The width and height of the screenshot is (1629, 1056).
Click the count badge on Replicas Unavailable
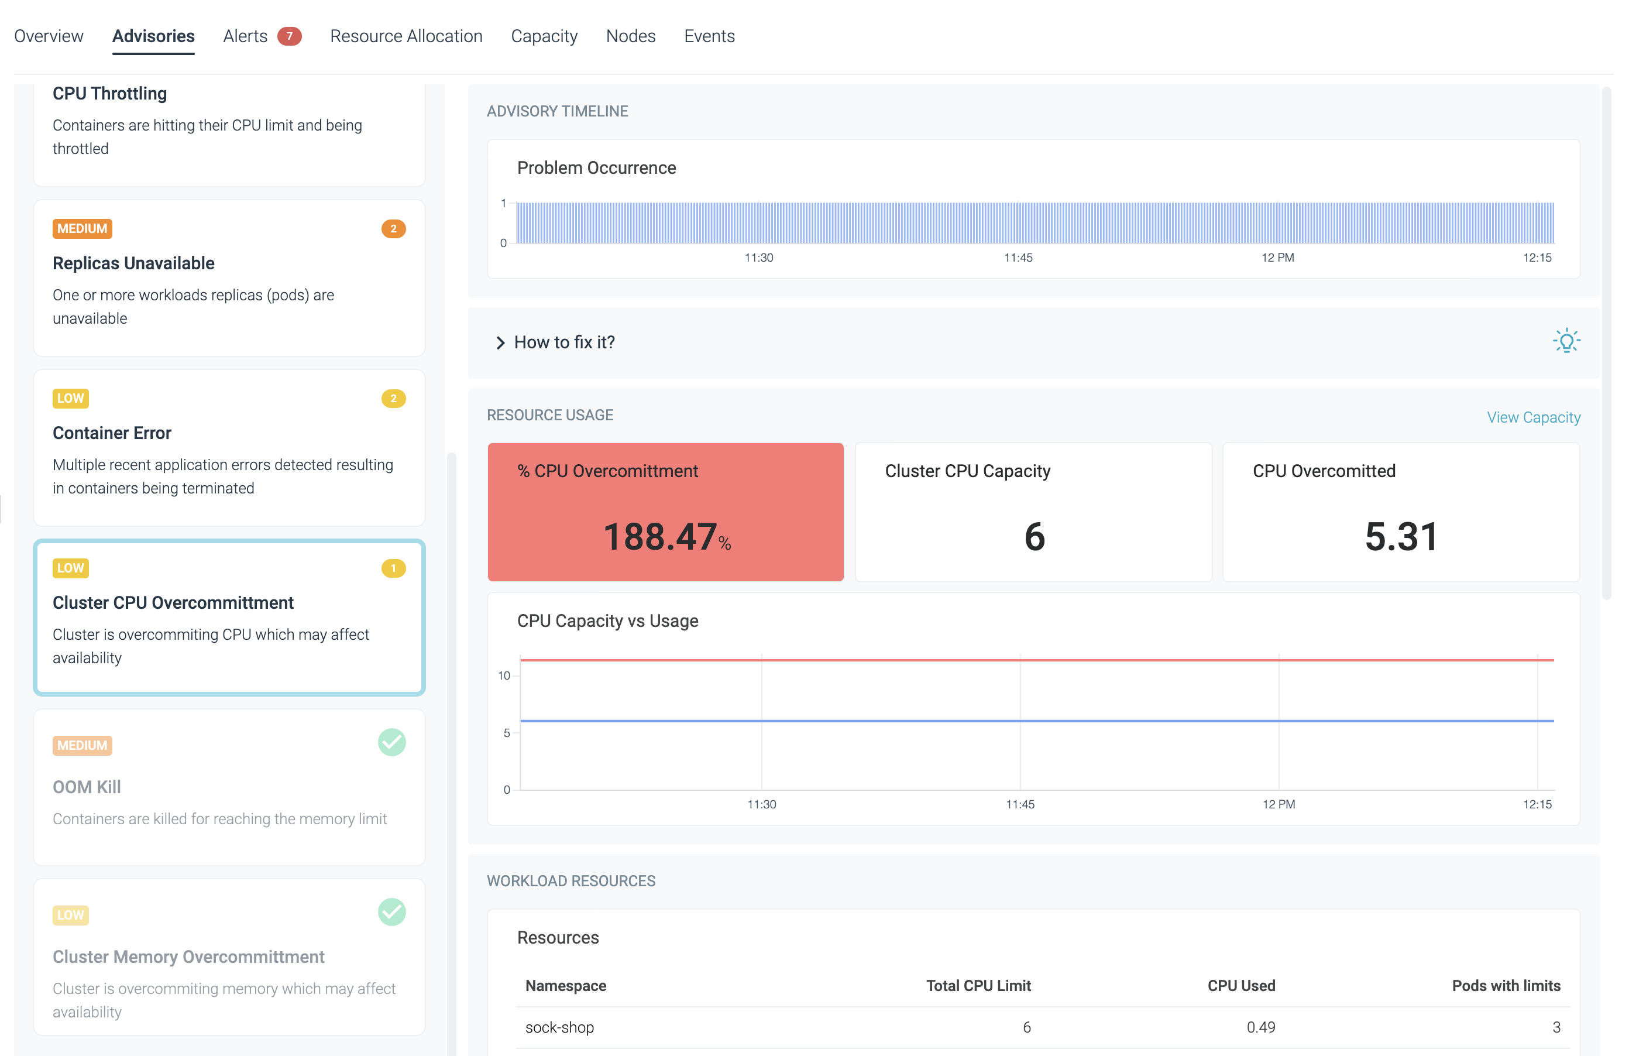(x=393, y=229)
